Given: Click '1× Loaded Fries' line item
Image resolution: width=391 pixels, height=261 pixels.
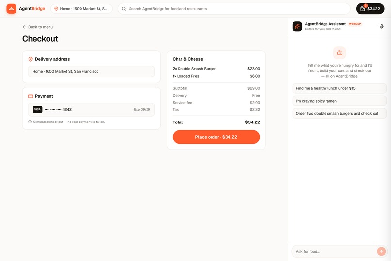Looking at the screenshot, I should point(216,76).
